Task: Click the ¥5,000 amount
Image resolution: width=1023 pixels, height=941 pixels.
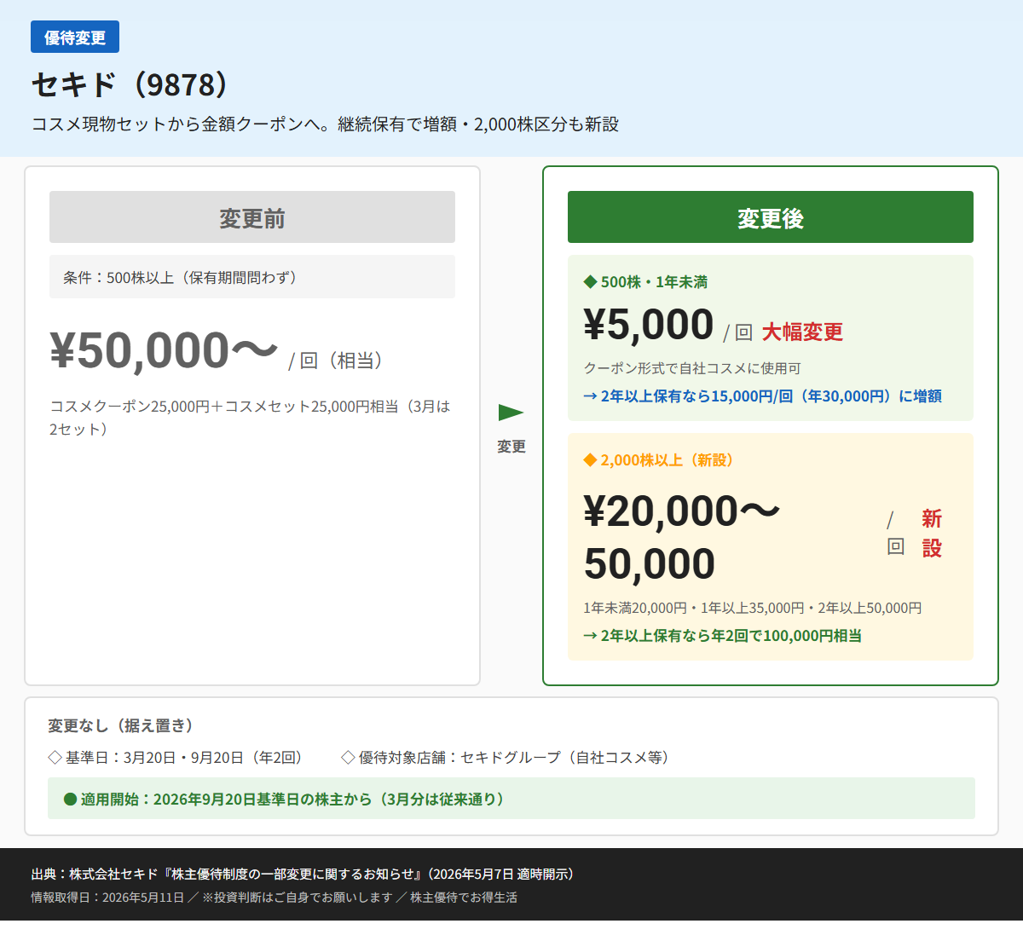Action: [x=649, y=325]
